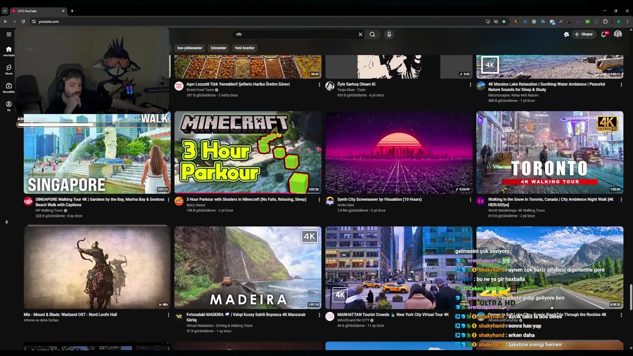633x356 pixels.
Task: Open more options for Mount & Blade mix
Action: click(x=168, y=315)
